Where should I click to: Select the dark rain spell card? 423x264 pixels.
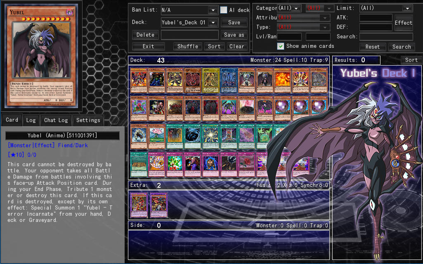[175, 137]
